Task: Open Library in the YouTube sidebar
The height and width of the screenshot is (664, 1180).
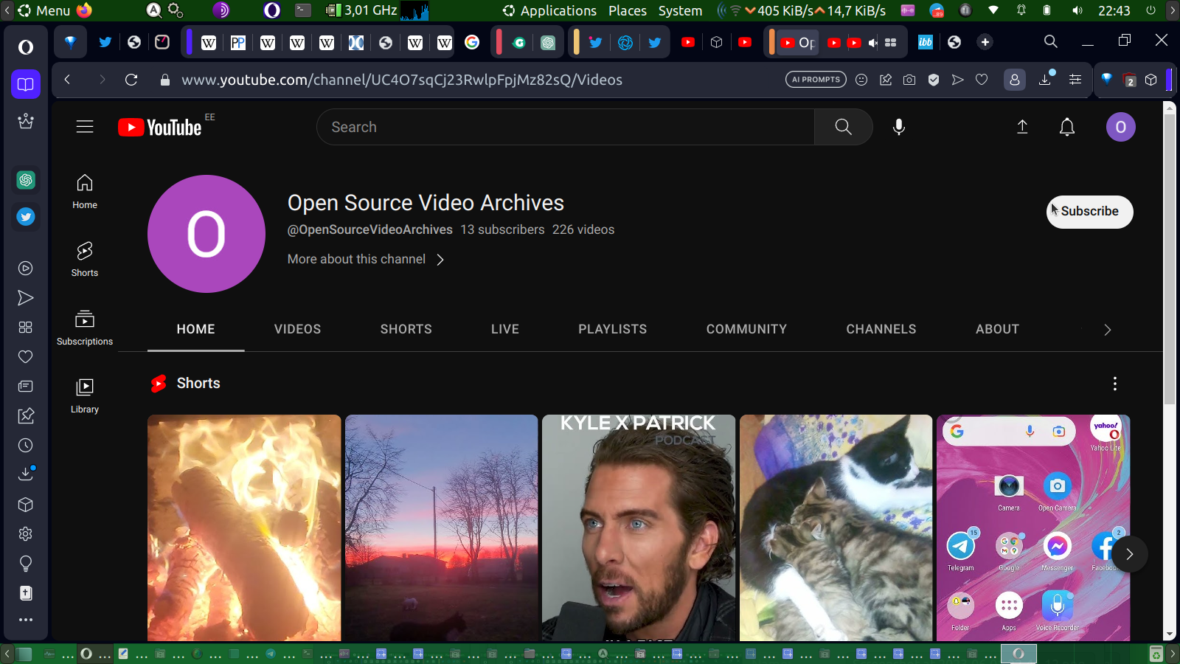Action: (x=85, y=395)
